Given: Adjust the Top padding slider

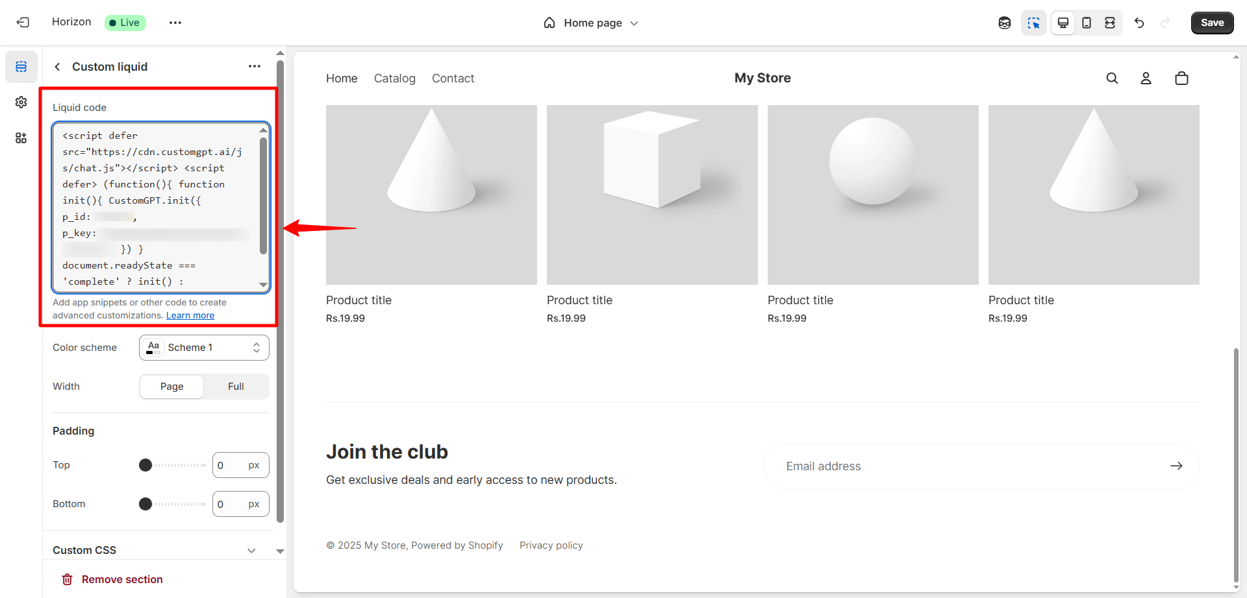Looking at the screenshot, I should tap(173, 465).
